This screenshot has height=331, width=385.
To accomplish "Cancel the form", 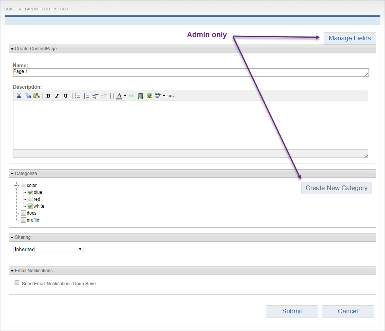I will [x=348, y=311].
